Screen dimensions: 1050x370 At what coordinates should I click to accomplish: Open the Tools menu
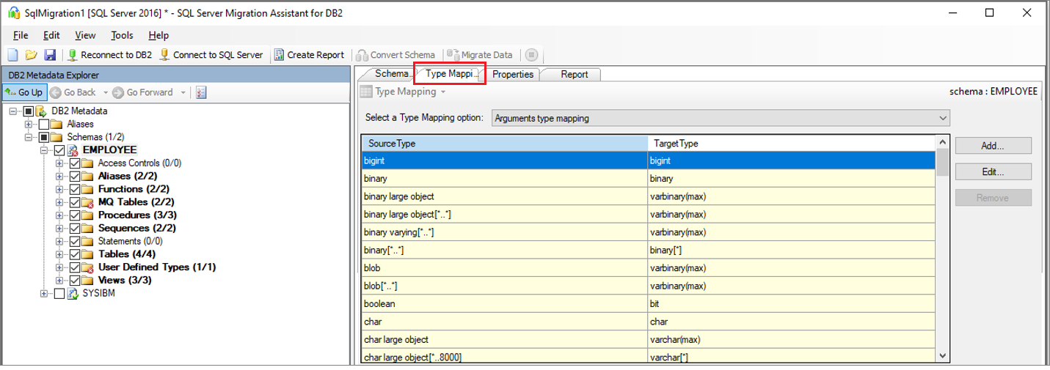(122, 35)
